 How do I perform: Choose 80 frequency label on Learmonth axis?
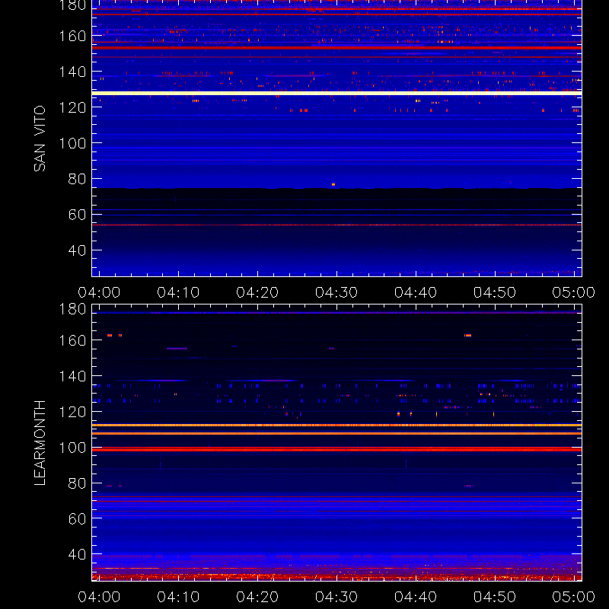pyautogui.click(x=77, y=483)
